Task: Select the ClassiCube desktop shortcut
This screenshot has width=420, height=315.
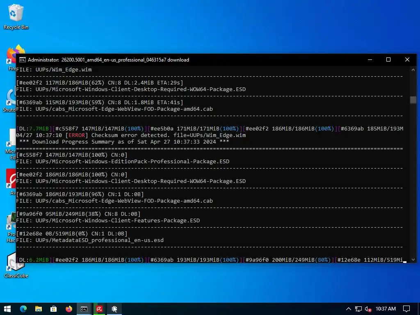Action: (x=16, y=265)
